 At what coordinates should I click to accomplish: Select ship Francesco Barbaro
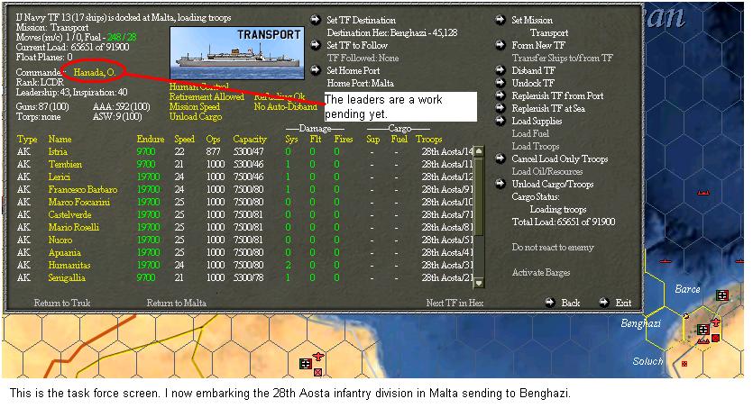pyautogui.click(x=83, y=189)
